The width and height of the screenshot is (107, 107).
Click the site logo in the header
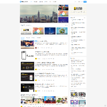pyautogui.click(x=24, y=2)
